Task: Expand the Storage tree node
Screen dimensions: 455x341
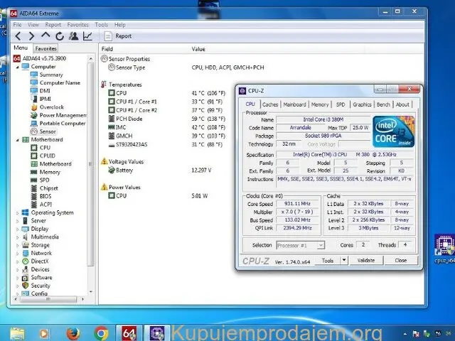Action: pos(16,245)
